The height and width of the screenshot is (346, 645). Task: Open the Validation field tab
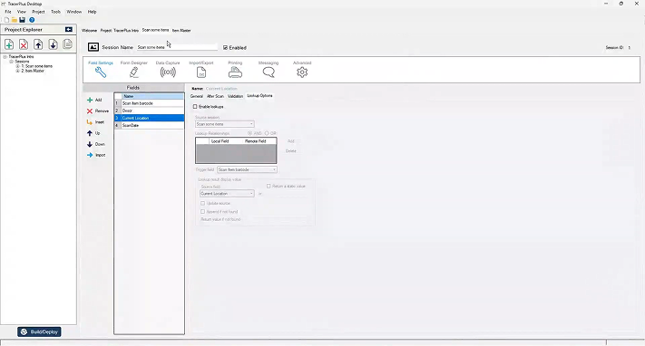click(235, 96)
